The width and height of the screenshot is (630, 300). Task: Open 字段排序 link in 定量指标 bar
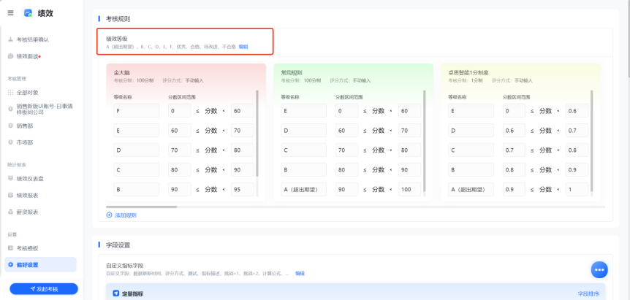pyautogui.click(x=588, y=294)
